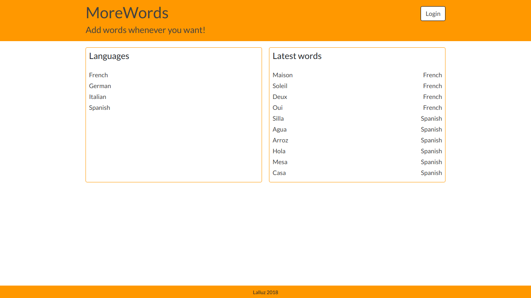This screenshot has width=531, height=298.
Task: Click Spanish label beside Hola
Action: [x=431, y=151]
